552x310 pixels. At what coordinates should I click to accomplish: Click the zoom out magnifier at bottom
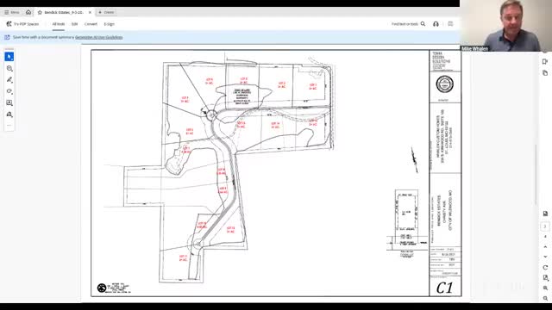[x=545, y=299]
